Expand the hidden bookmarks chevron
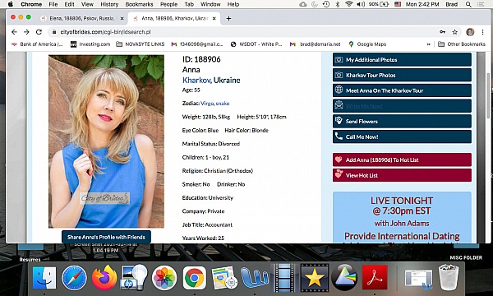Image resolution: width=493 pixels, height=296 pixels. click(x=428, y=44)
